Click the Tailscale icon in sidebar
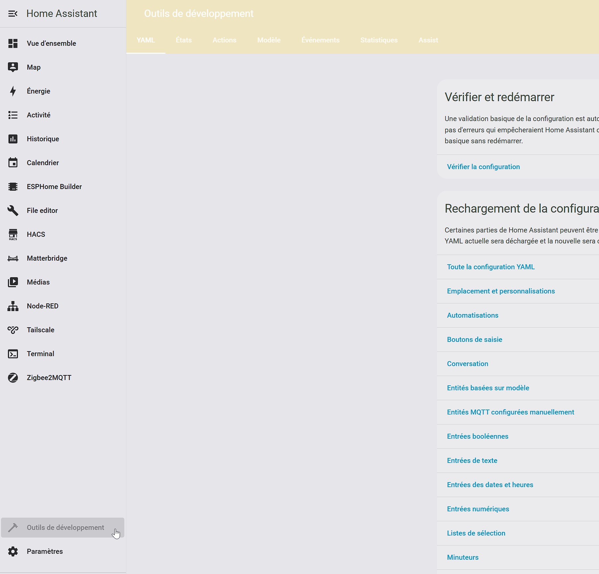This screenshot has width=599, height=574. pos(13,330)
